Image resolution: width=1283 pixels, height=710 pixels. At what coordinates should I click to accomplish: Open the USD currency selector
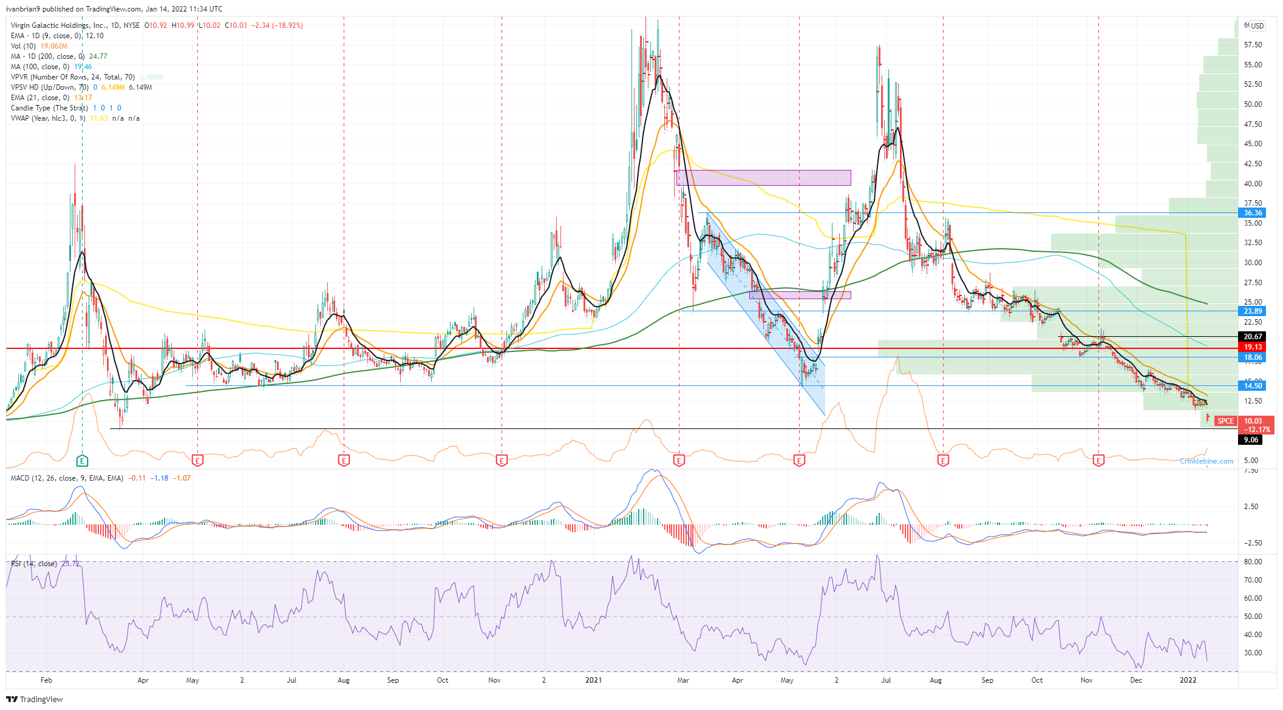point(1257,25)
